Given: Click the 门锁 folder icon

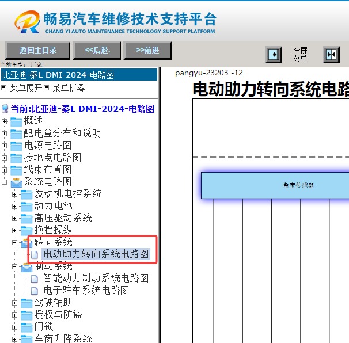Looking at the screenshot, I should click(x=26, y=327).
